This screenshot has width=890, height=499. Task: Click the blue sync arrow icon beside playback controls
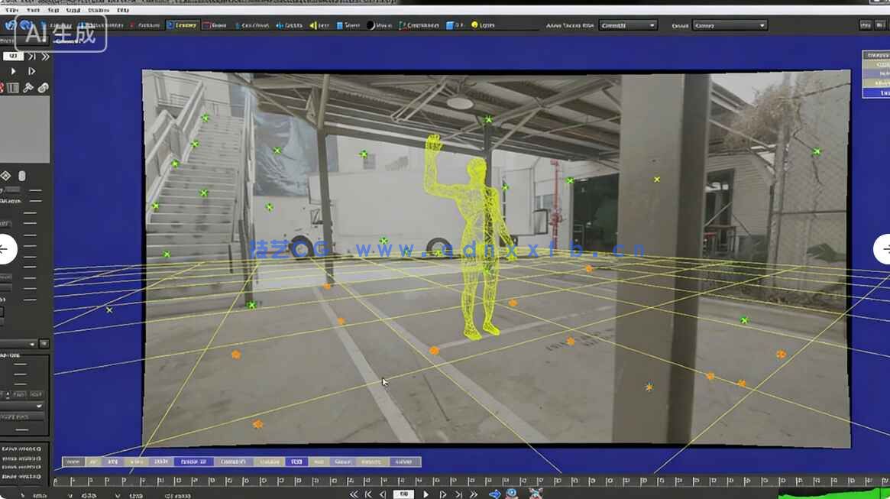495,494
